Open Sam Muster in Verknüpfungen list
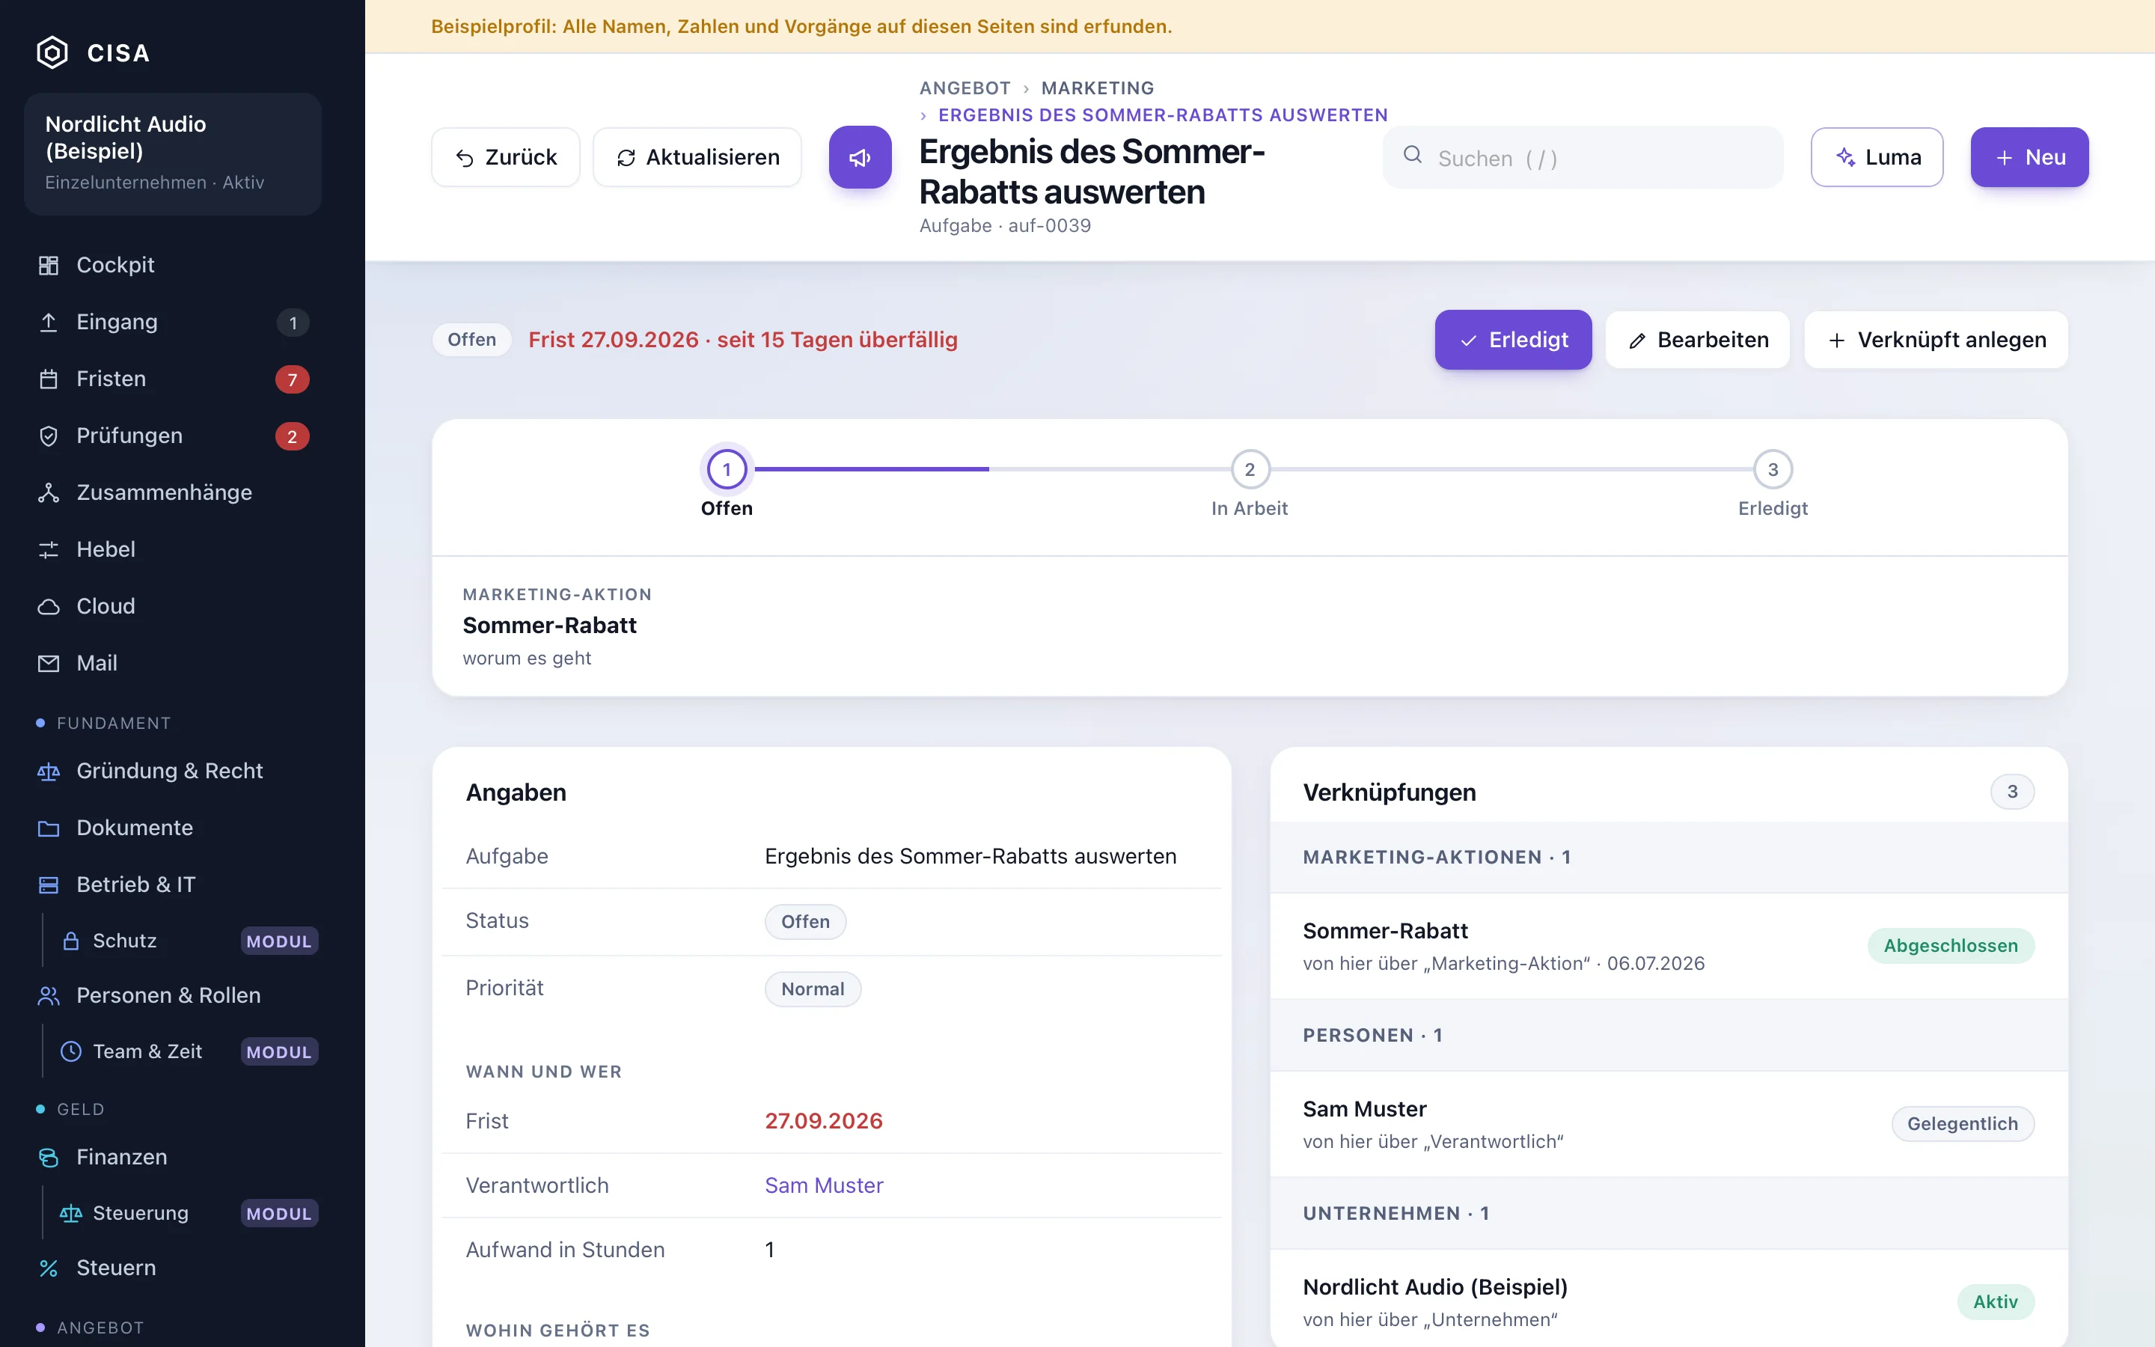Screen dimensions: 2155x1347 pos(1669,1123)
